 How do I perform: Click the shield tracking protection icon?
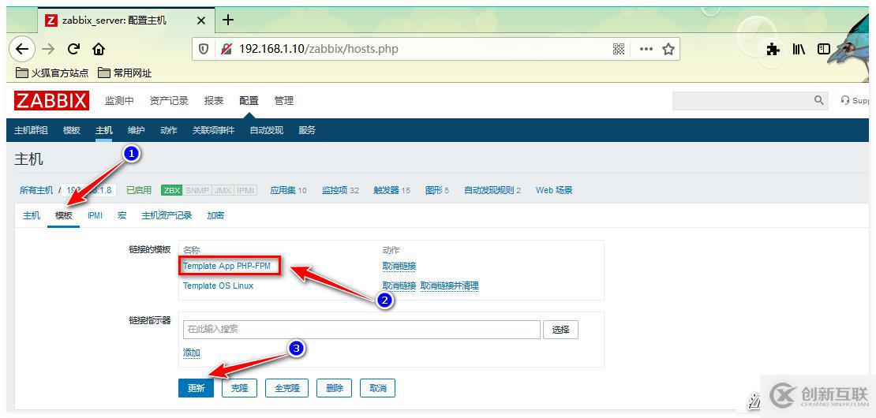click(x=204, y=49)
